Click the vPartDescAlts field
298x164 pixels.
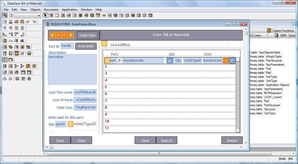click(x=143, y=61)
